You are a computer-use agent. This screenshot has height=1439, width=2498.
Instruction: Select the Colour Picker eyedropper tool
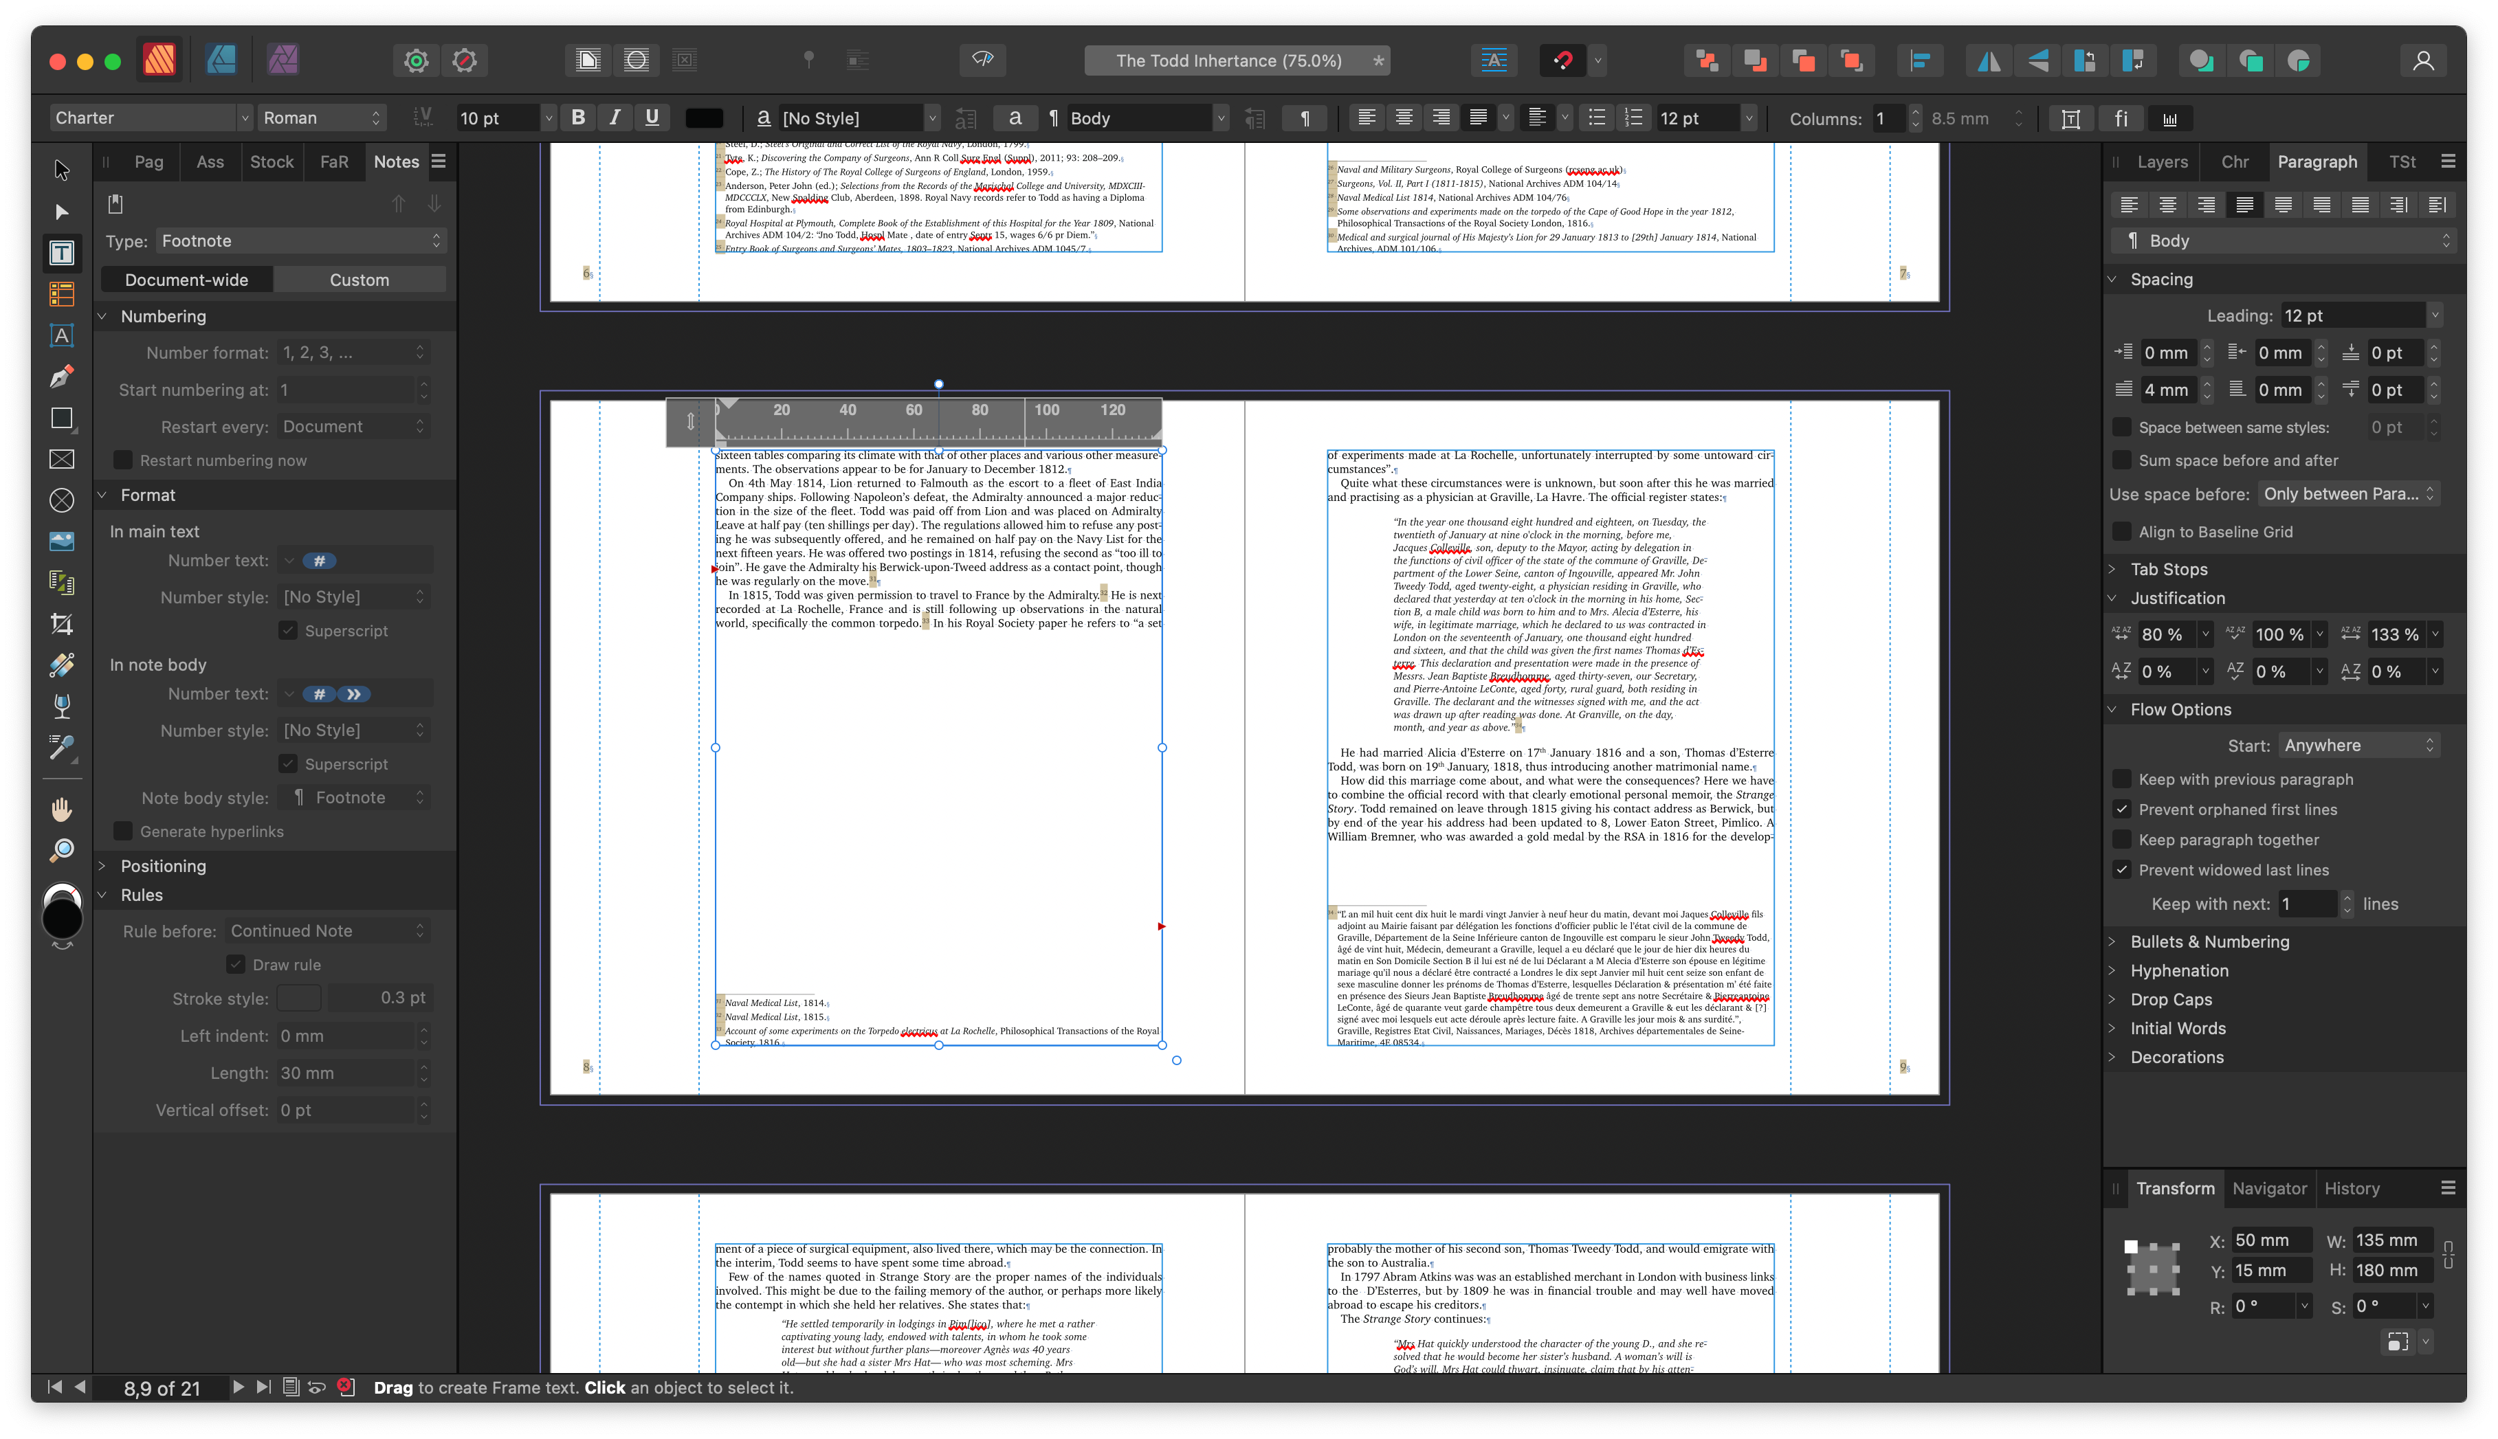pyautogui.click(x=61, y=747)
